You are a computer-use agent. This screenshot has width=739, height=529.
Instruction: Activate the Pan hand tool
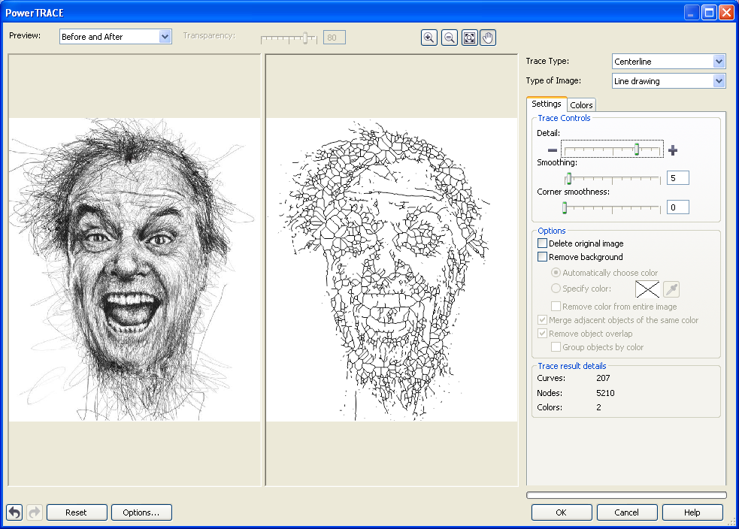tap(488, 38)
